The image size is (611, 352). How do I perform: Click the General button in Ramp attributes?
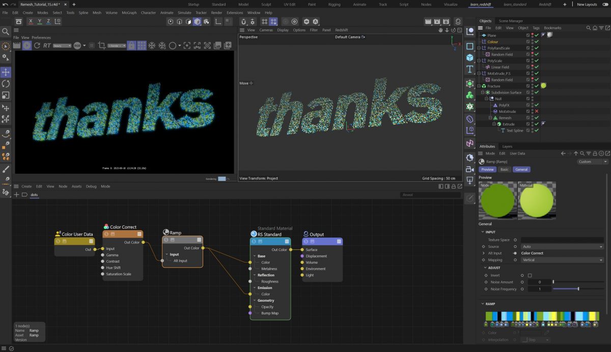coord(521,169)
